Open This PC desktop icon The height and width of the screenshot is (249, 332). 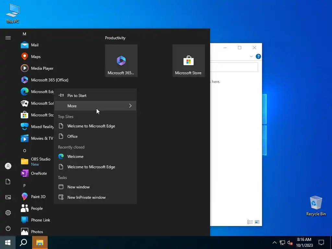coord(13,14)
